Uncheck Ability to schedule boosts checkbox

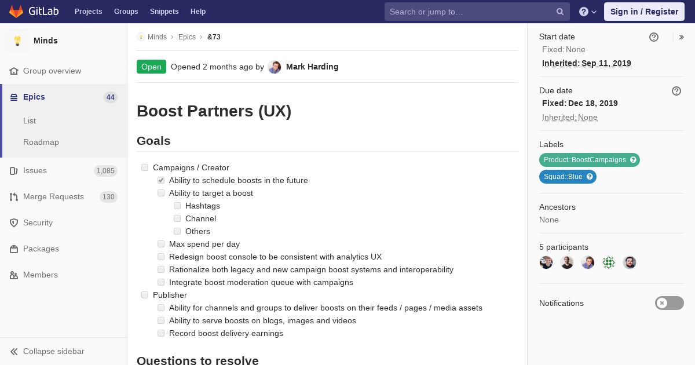[161, 180]
